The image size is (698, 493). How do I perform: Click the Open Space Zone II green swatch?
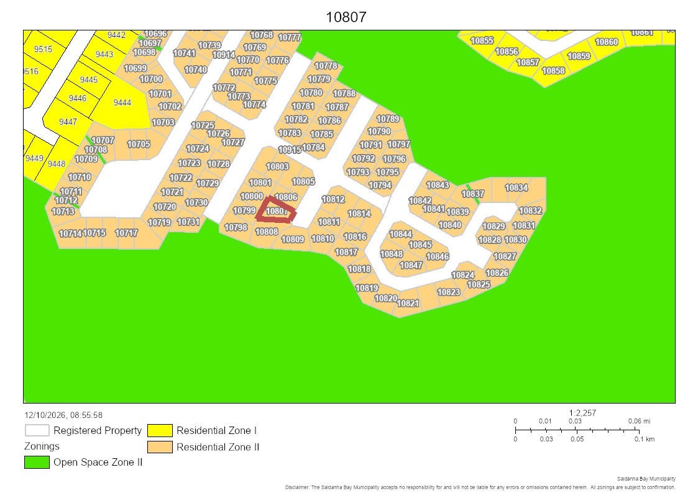(x=37, y=463)
